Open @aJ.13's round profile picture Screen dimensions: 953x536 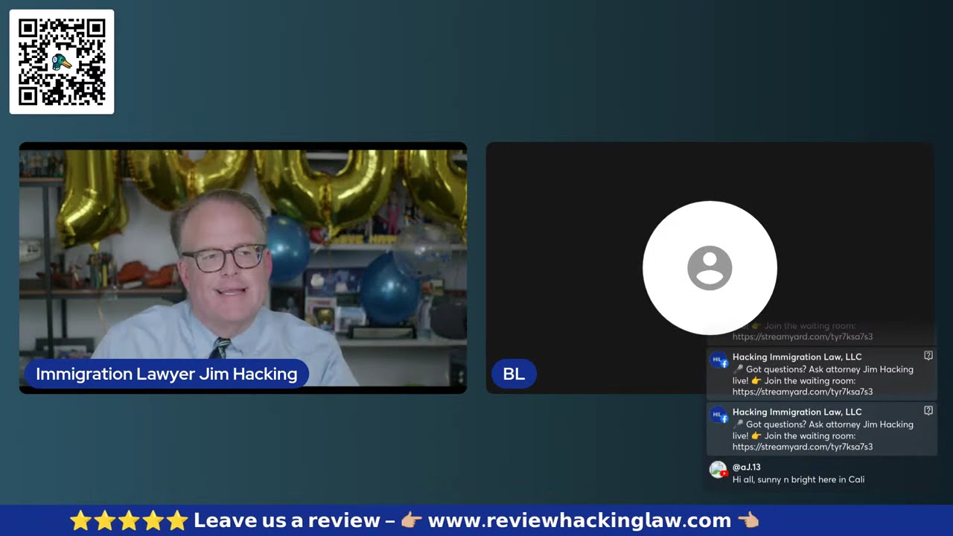click(x=718, y=470)
